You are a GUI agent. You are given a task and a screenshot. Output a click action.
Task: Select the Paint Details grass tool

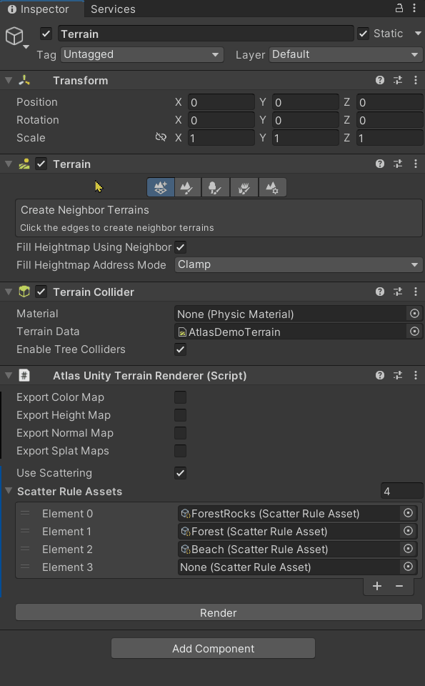(x=244, y=188)
